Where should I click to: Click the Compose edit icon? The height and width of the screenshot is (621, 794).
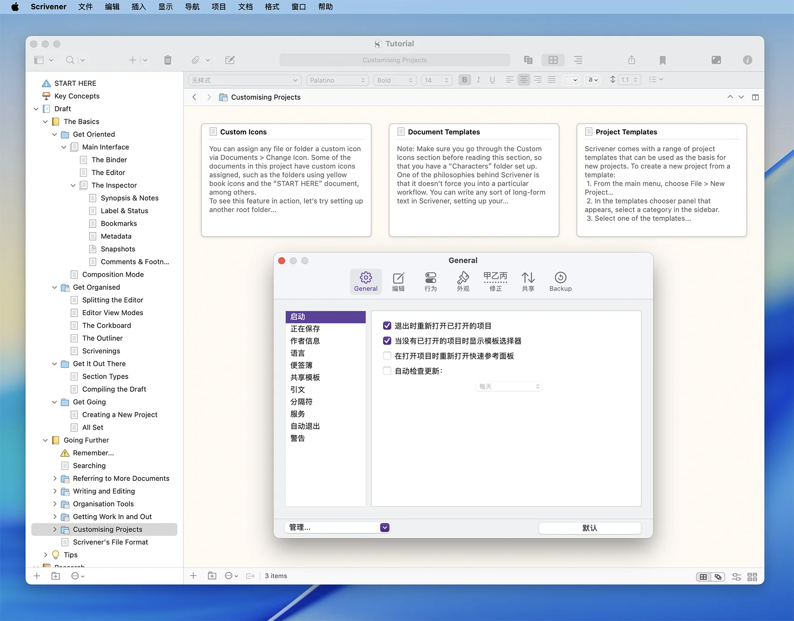pyautogui.click(x=230, y=60)
